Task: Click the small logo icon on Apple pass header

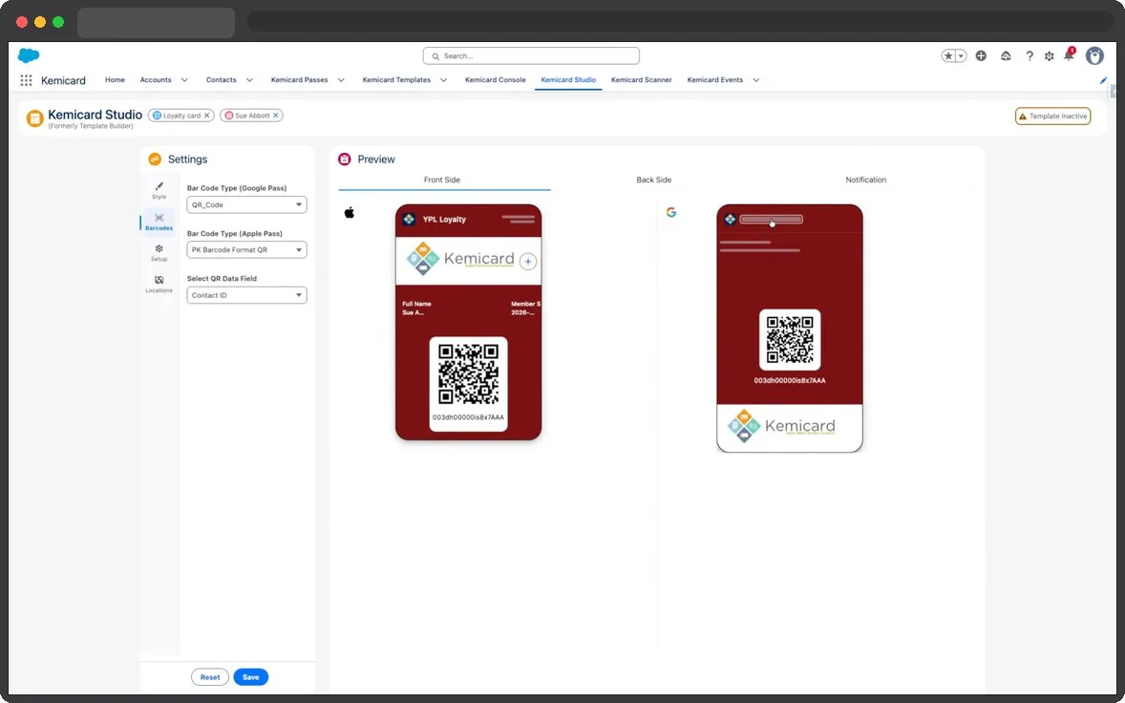Action: (409, 220)
